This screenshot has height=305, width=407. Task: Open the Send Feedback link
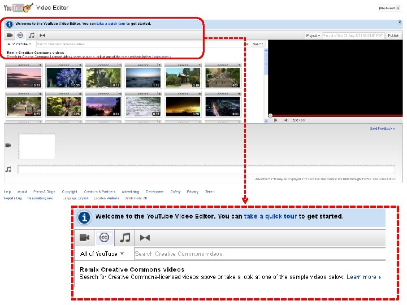[382, 129]
